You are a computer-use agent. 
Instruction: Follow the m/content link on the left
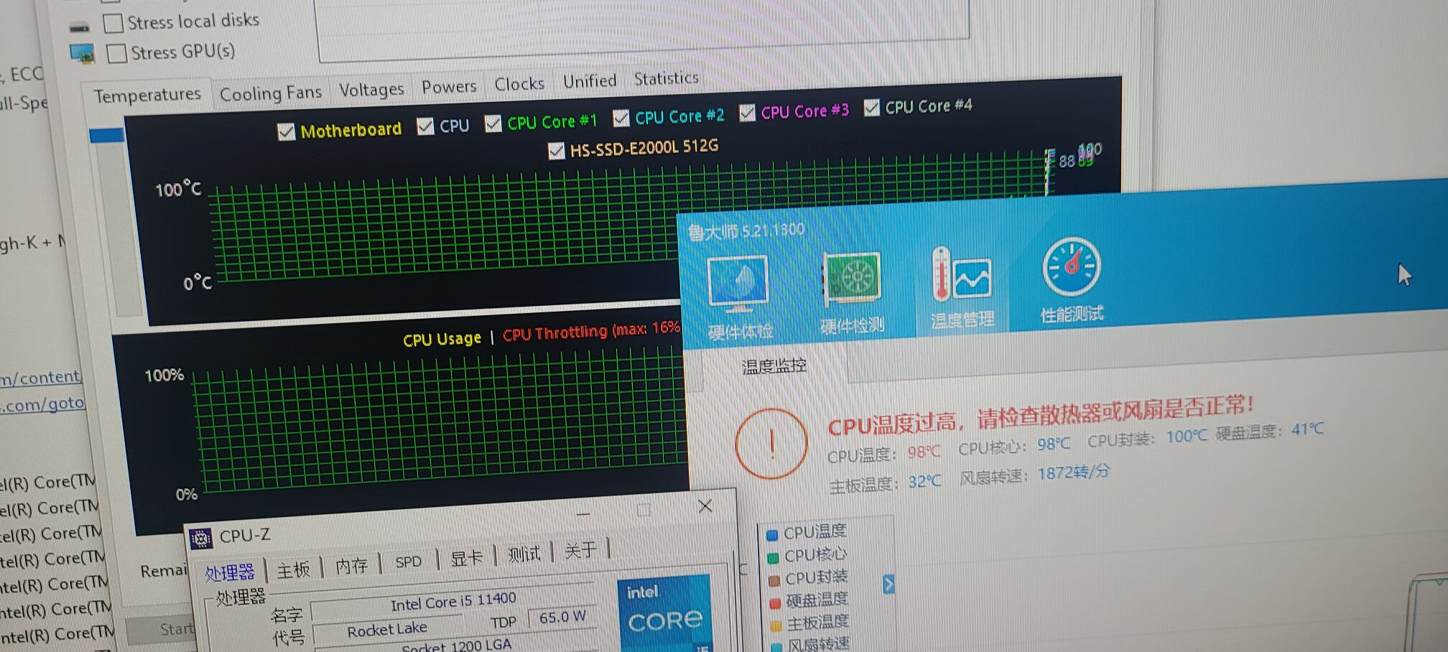(40, 377)
